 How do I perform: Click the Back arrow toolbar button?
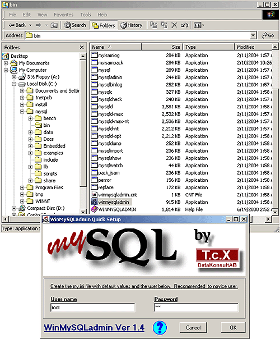click(x=17, y=25)
